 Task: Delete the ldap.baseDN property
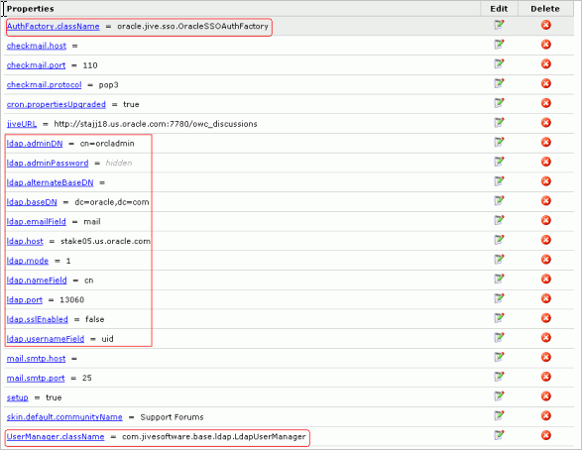[x=545, y=200]
